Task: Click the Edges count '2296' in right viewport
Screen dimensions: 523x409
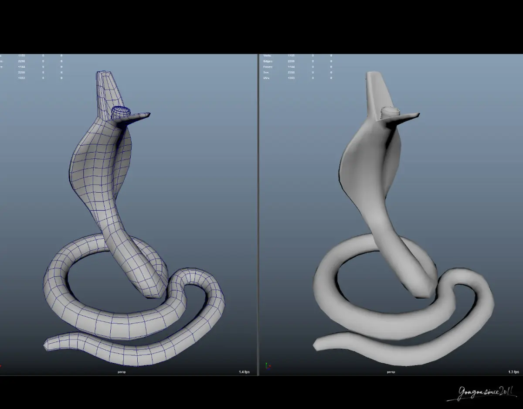Action: 291,61
